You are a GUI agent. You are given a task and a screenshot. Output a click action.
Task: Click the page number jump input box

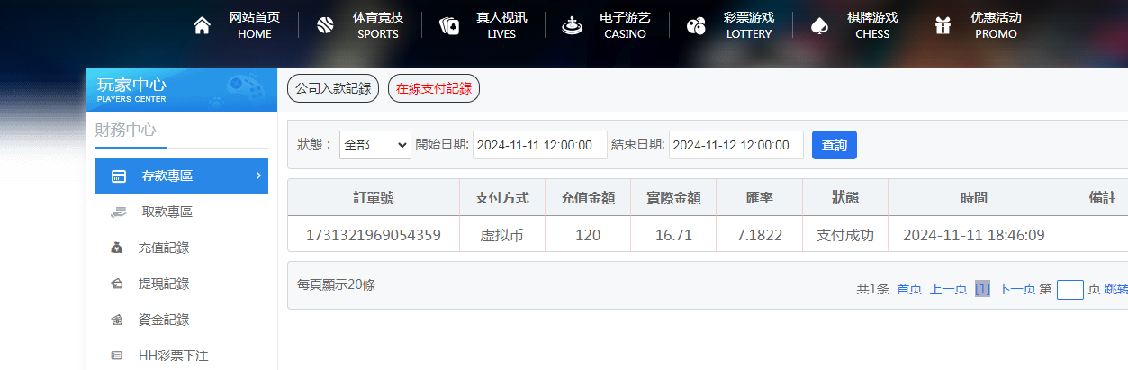[1069, 289]
